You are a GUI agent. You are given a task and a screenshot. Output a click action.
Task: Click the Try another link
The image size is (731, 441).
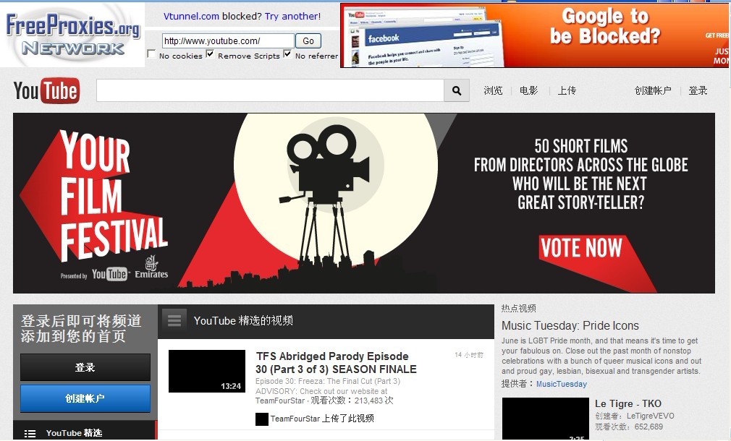(x=291, y=16)
